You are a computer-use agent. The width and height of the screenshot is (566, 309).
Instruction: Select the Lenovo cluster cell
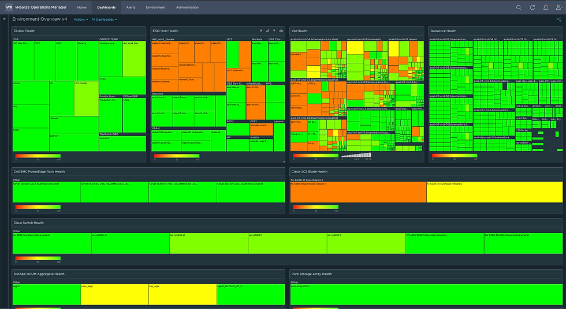pos(74,125)
